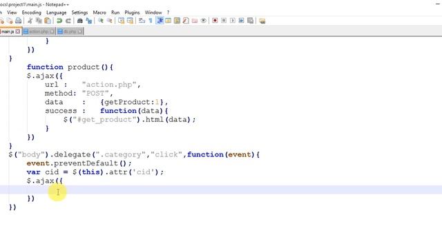Click the method "POST" line
This screenshot has height=248, width=442.
pos(79,93)
